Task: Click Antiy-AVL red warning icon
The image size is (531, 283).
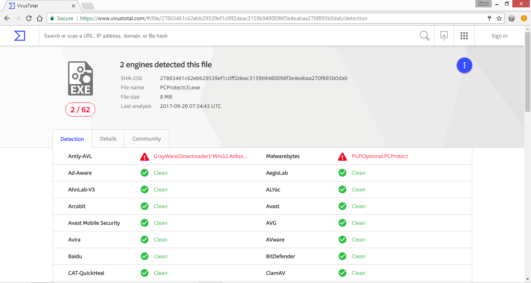Action: coord(145,156)
